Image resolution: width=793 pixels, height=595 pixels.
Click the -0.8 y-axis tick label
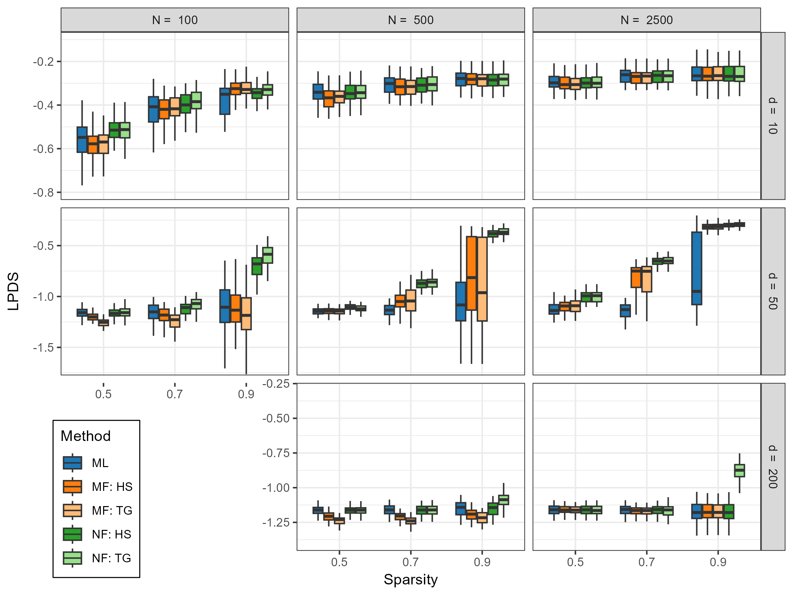pyautogui.click(x=43, y=193)
